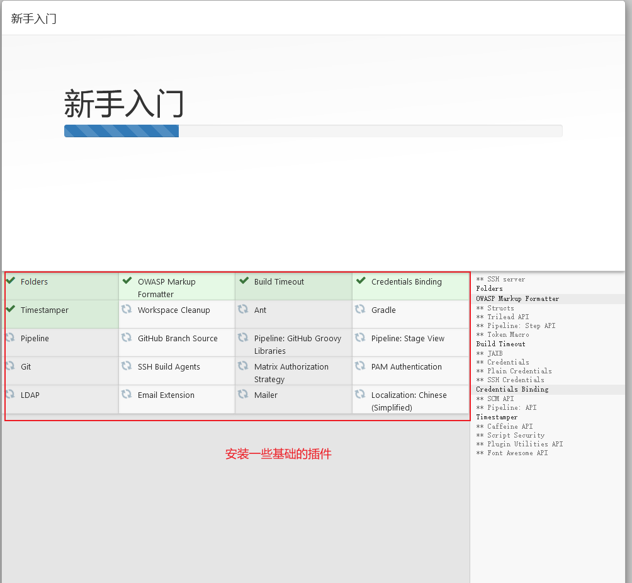
Task: Click 'Build Timeout' in the install log
Action: (500, 344)
